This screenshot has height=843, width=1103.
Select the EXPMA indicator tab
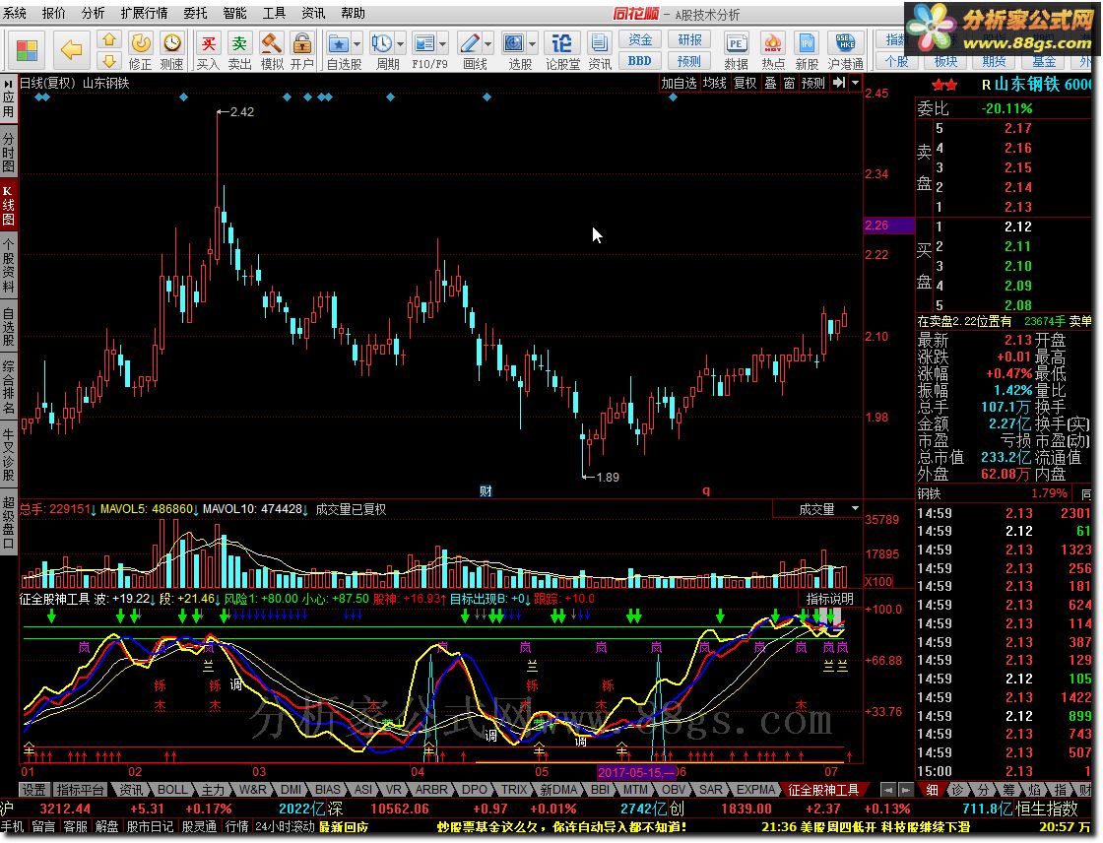coord(755,790)
